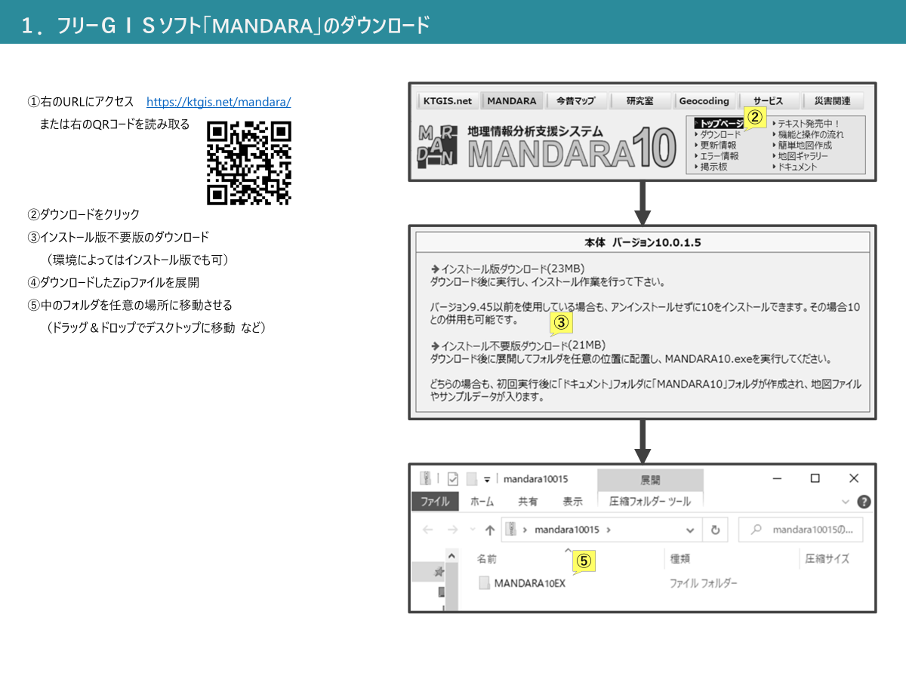Switch to the 表示 ribbon tab
The height and width of the screenshot is (679, 906).
[572, 501]
